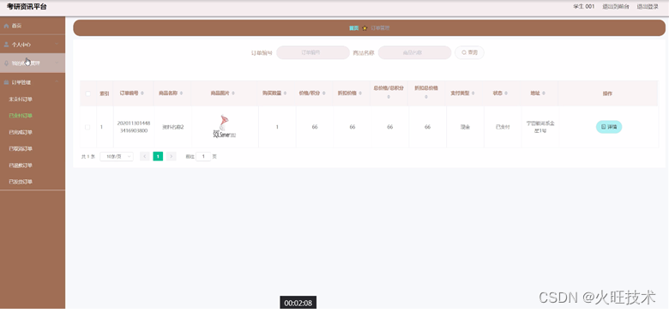Select page 1 in the pagination
Screen dimensions: 669x313
coord(158,156)
